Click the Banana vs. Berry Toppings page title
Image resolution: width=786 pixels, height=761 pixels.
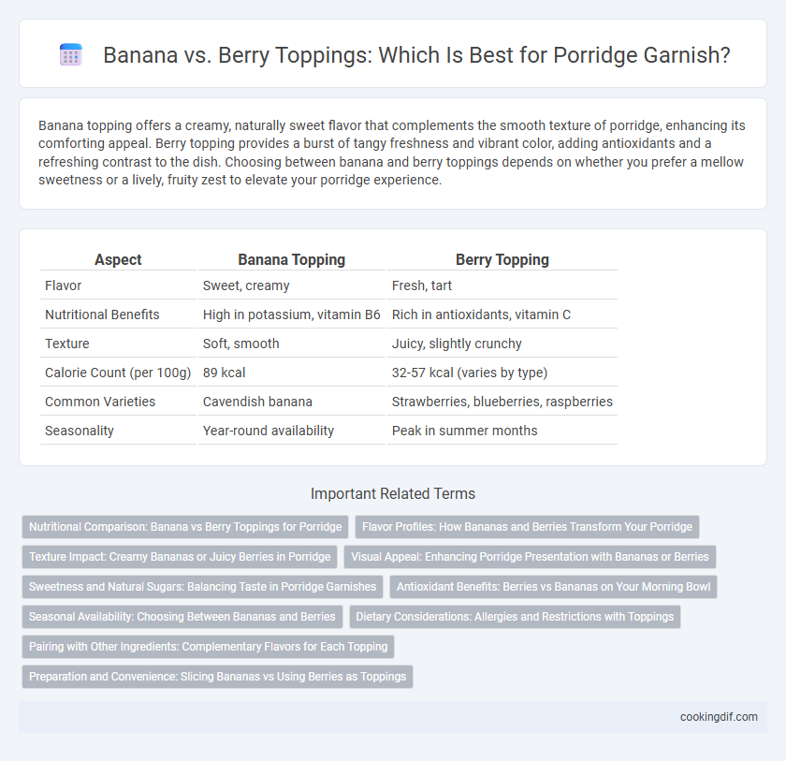point(416,54)
